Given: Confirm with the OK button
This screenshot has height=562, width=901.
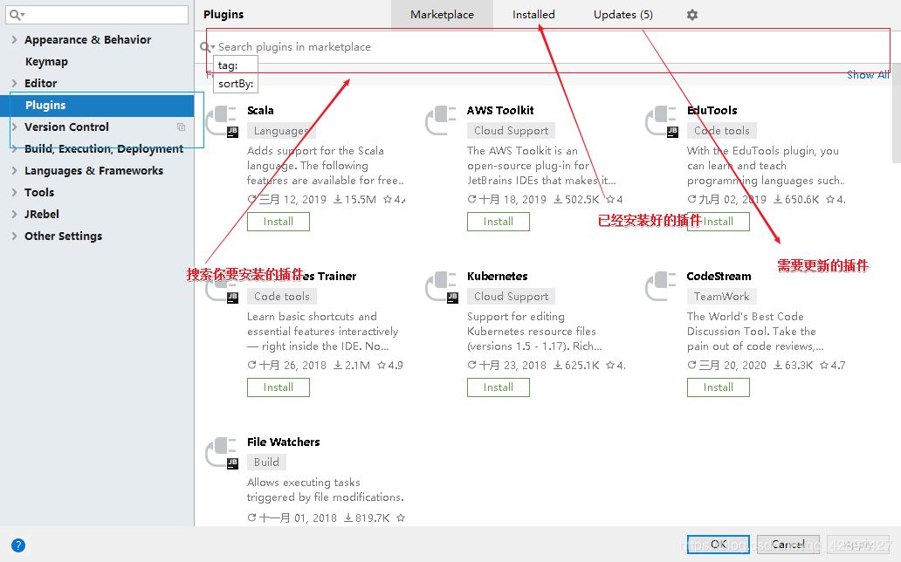Looking at the screenshot, I should click(x=719, y=545).
